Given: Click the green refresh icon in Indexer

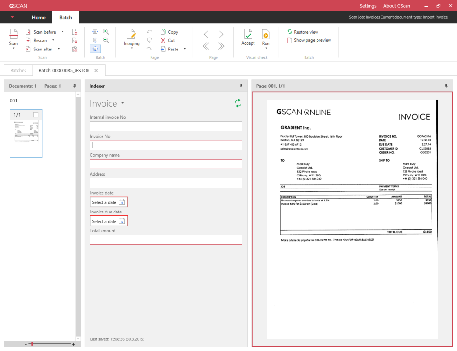Looking at the screenshot, I should pos(238,103).
